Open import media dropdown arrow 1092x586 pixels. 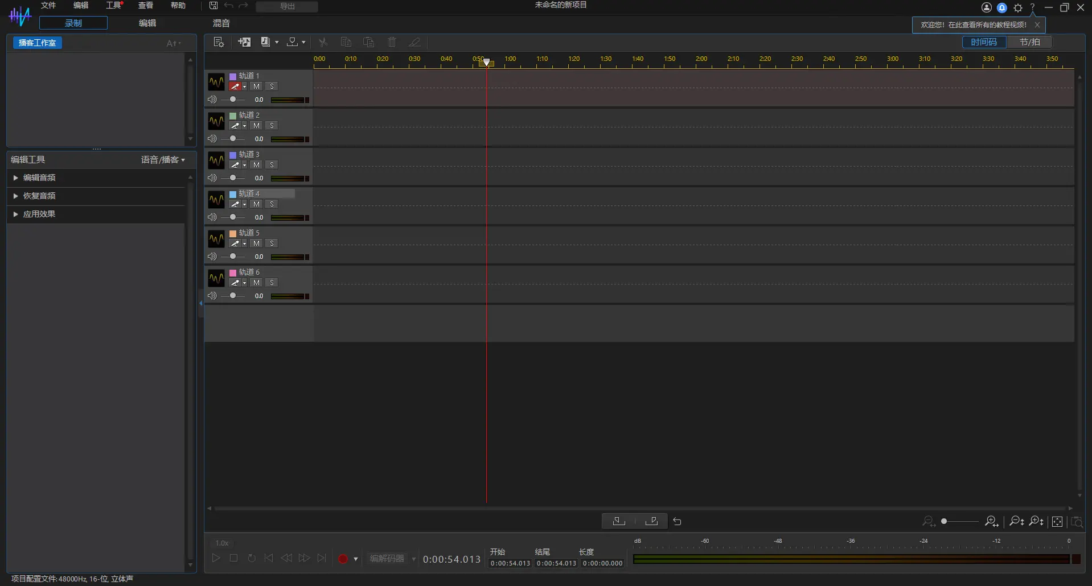(277, 42)
